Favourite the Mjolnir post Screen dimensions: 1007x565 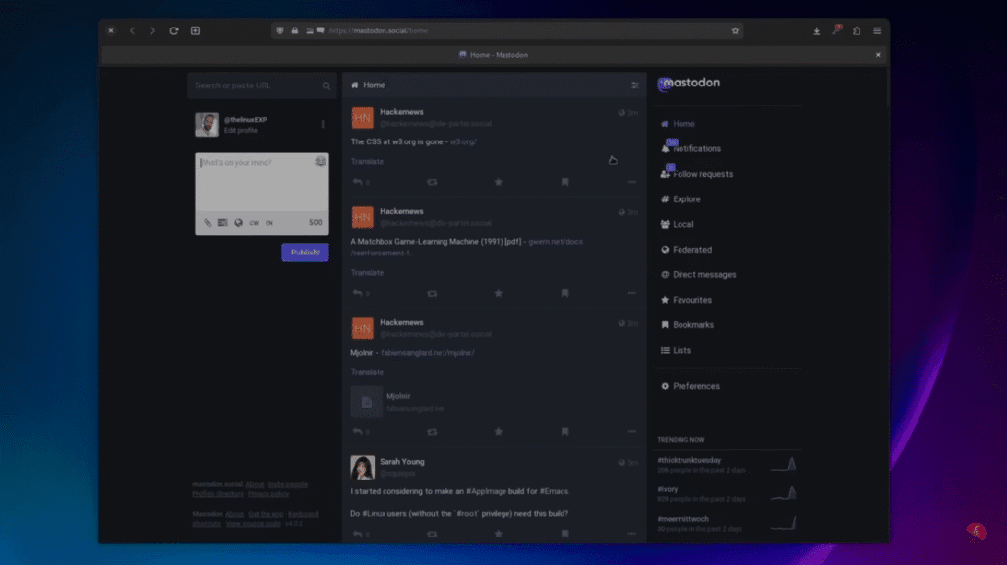click(499, 432)
